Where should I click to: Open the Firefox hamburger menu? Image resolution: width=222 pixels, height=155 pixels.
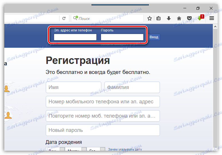[x=212, y=18]
